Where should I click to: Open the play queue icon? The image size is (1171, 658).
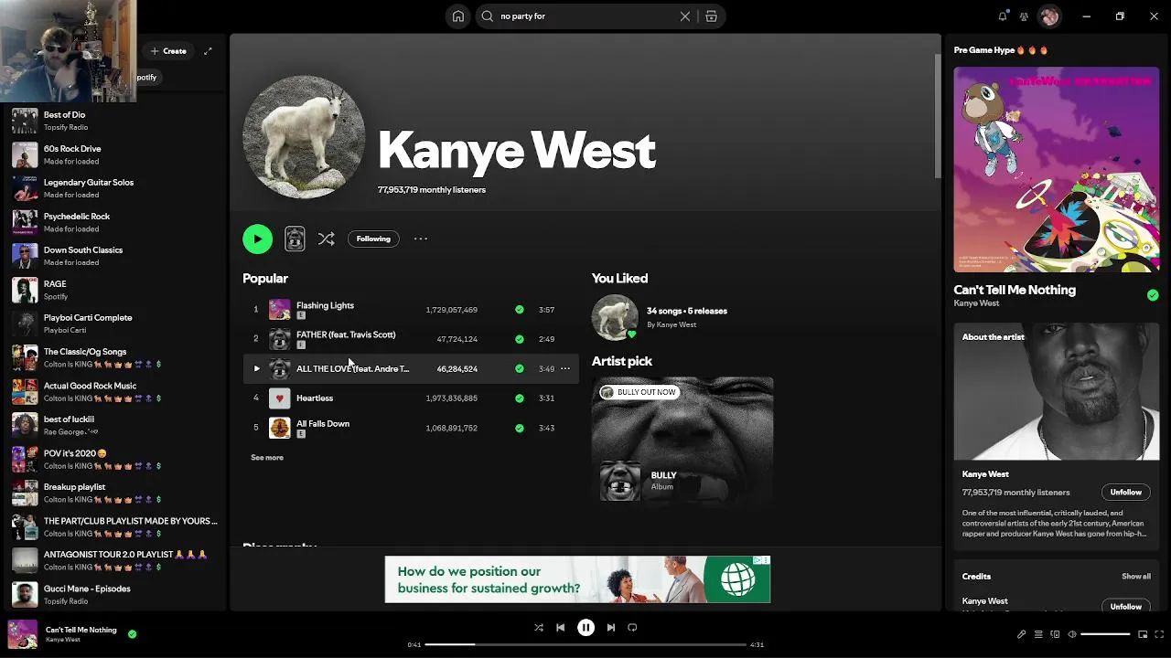(x=1038, y=634)
